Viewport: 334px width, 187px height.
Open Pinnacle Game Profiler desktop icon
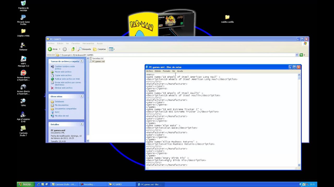click(23, 20)
